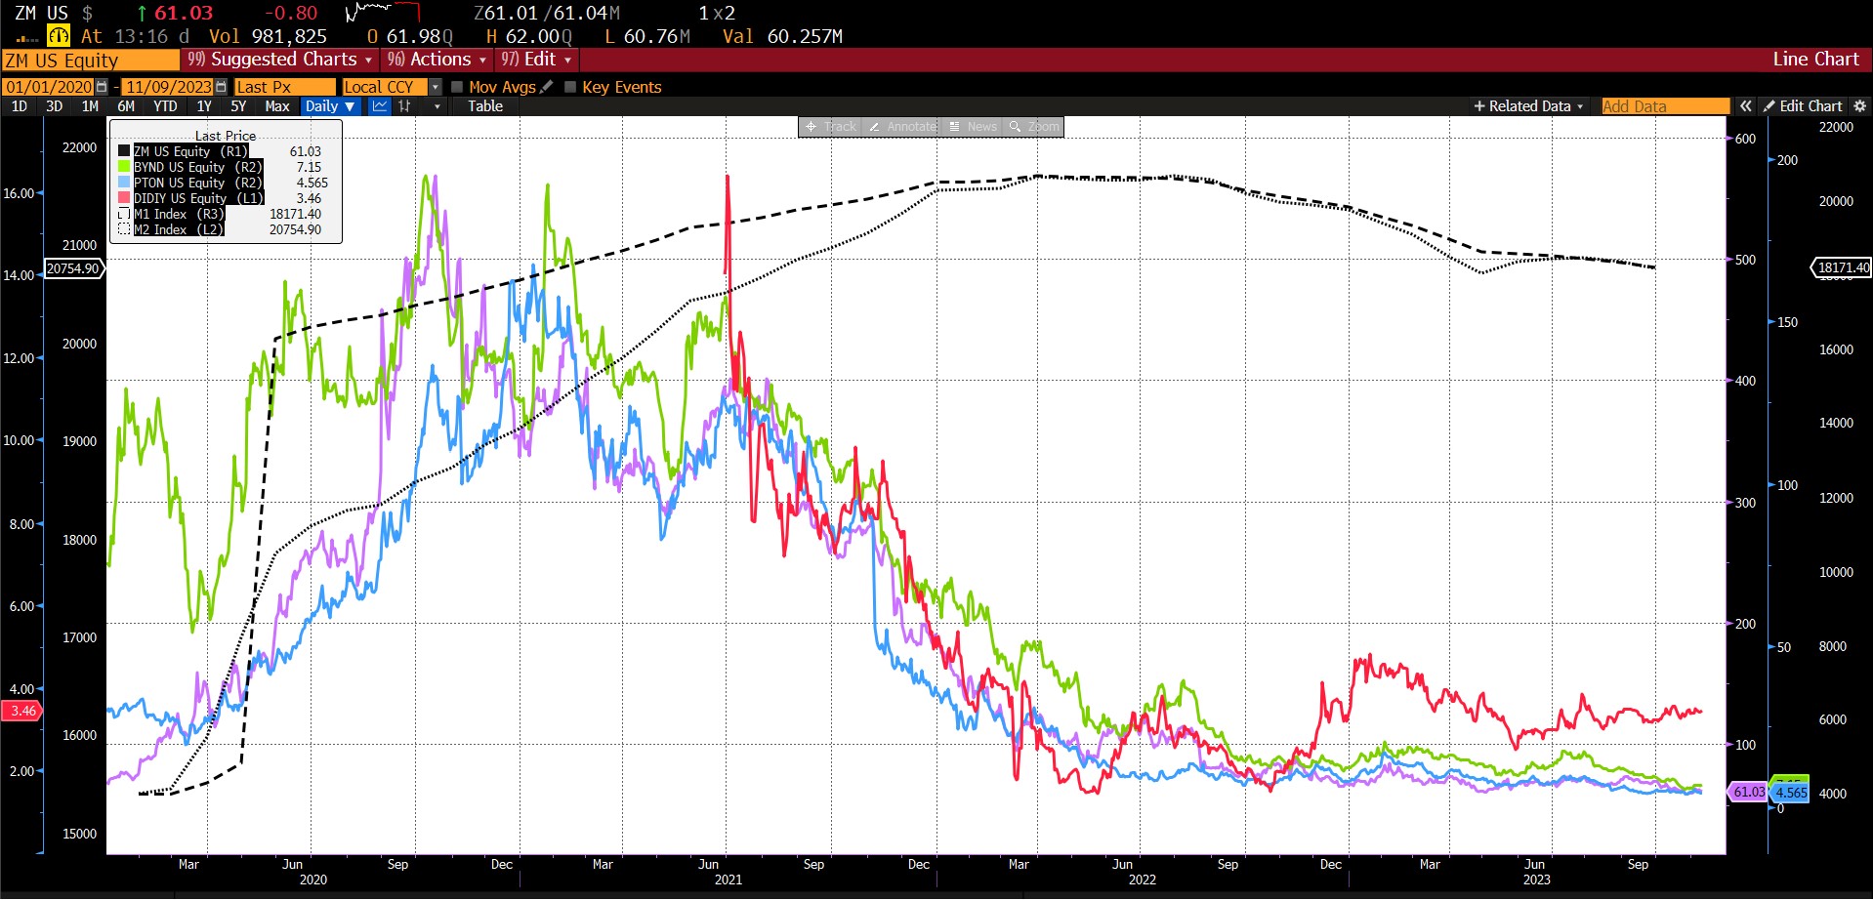Screen dimensions: 1873x900
Task: Click the Zoom magnifier tool
Action: tap(1034, 127)
